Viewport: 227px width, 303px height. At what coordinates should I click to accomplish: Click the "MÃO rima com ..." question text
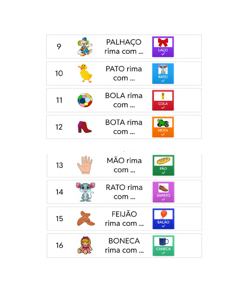point(124,165)
